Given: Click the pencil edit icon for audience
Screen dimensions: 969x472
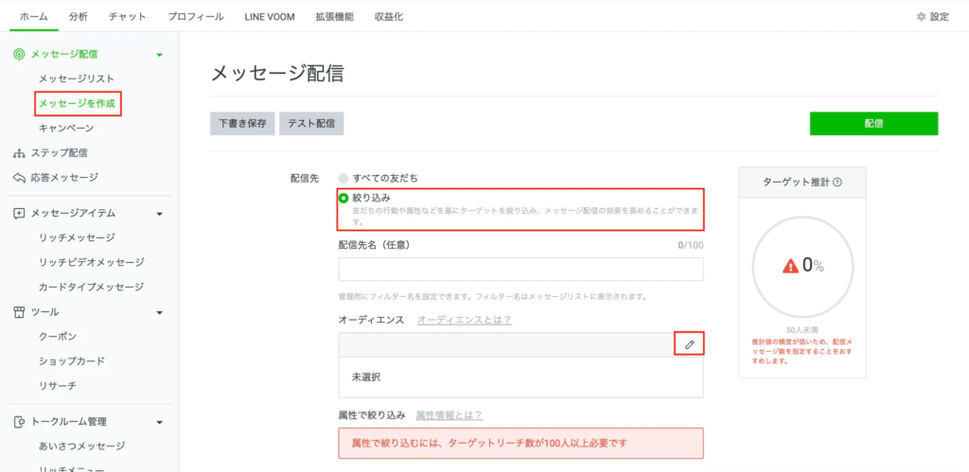Looking at the screenshot, I should pyautogui.click(x=689, y=344).
